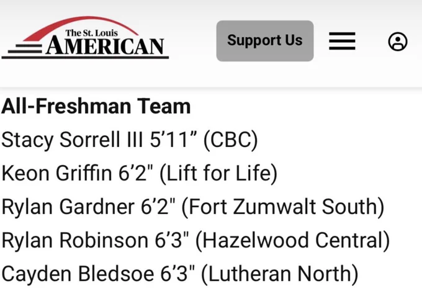Screen dimensions: 422x291
Task: Open the user account profile icon
Action: click(x=398, y=42)
